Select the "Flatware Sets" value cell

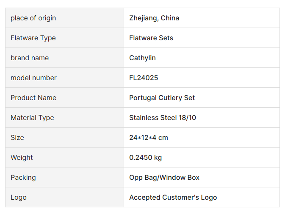pyautogui.click(x=151, y=38)
